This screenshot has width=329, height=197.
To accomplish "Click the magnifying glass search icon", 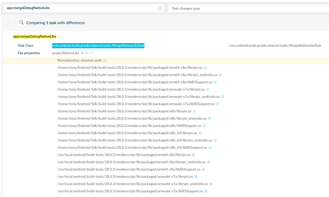I will point(22,23).
